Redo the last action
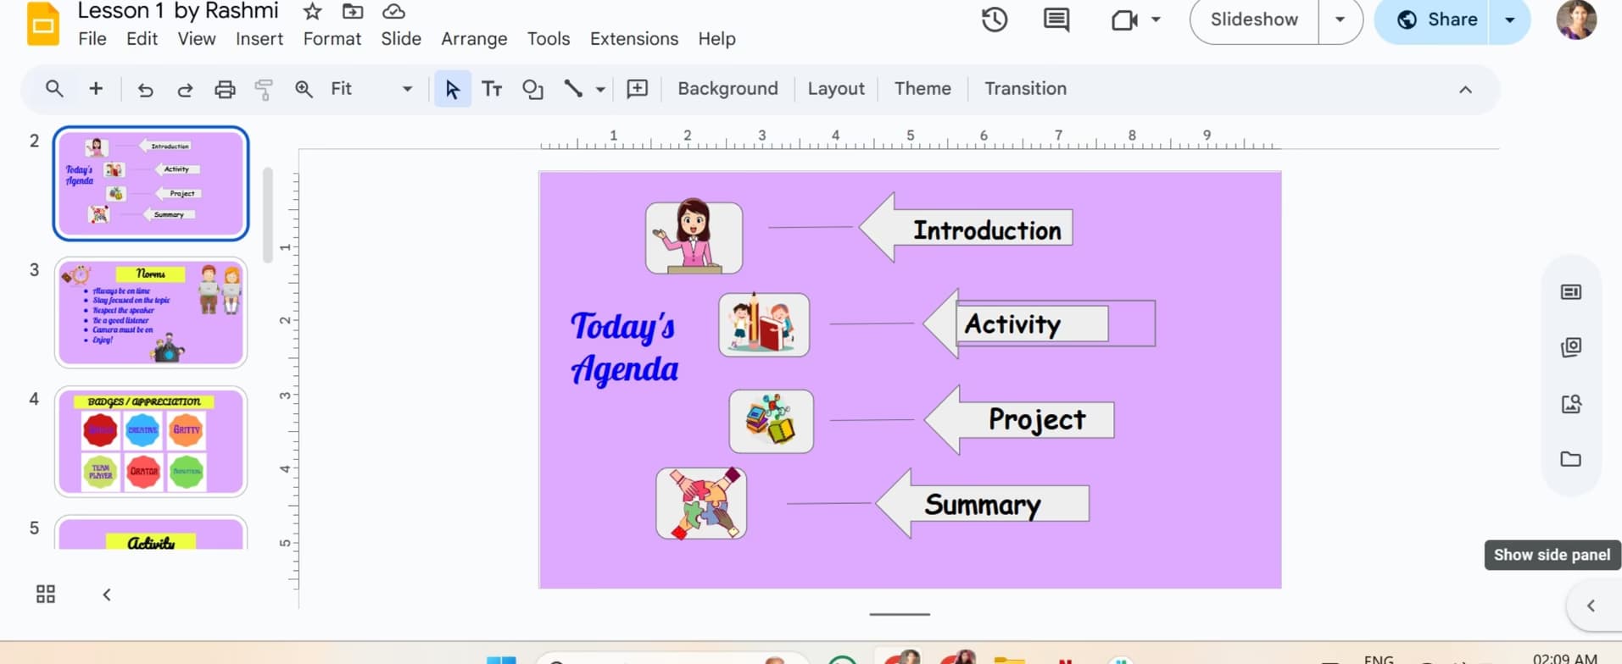This screenshot has width=1622, height=664. [x=185, y=89]
